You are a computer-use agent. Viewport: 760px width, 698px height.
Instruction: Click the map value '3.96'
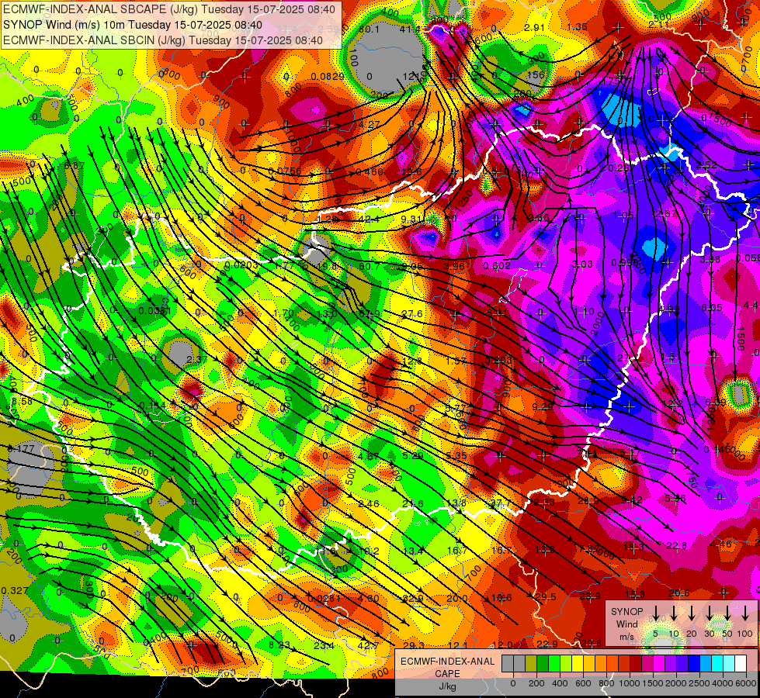[x=454, y=267]
